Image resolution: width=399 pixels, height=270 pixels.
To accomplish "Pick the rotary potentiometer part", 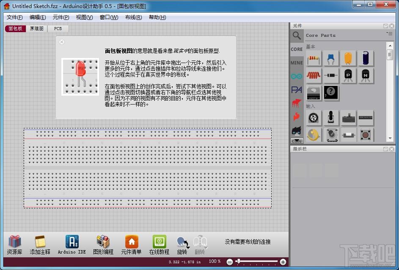I will pos(314,118).
